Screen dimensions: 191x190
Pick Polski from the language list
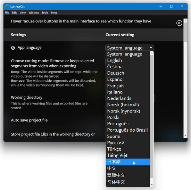coord(128,117)
